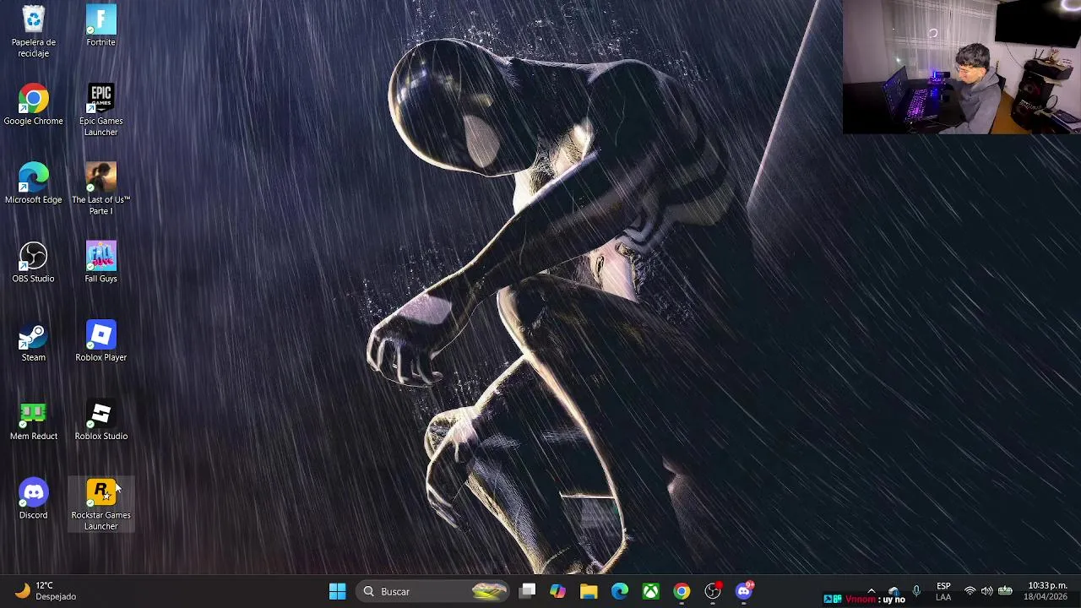Select the Steam desktop shortcut
1081x608 pixels.
click(x=33, y=341)
